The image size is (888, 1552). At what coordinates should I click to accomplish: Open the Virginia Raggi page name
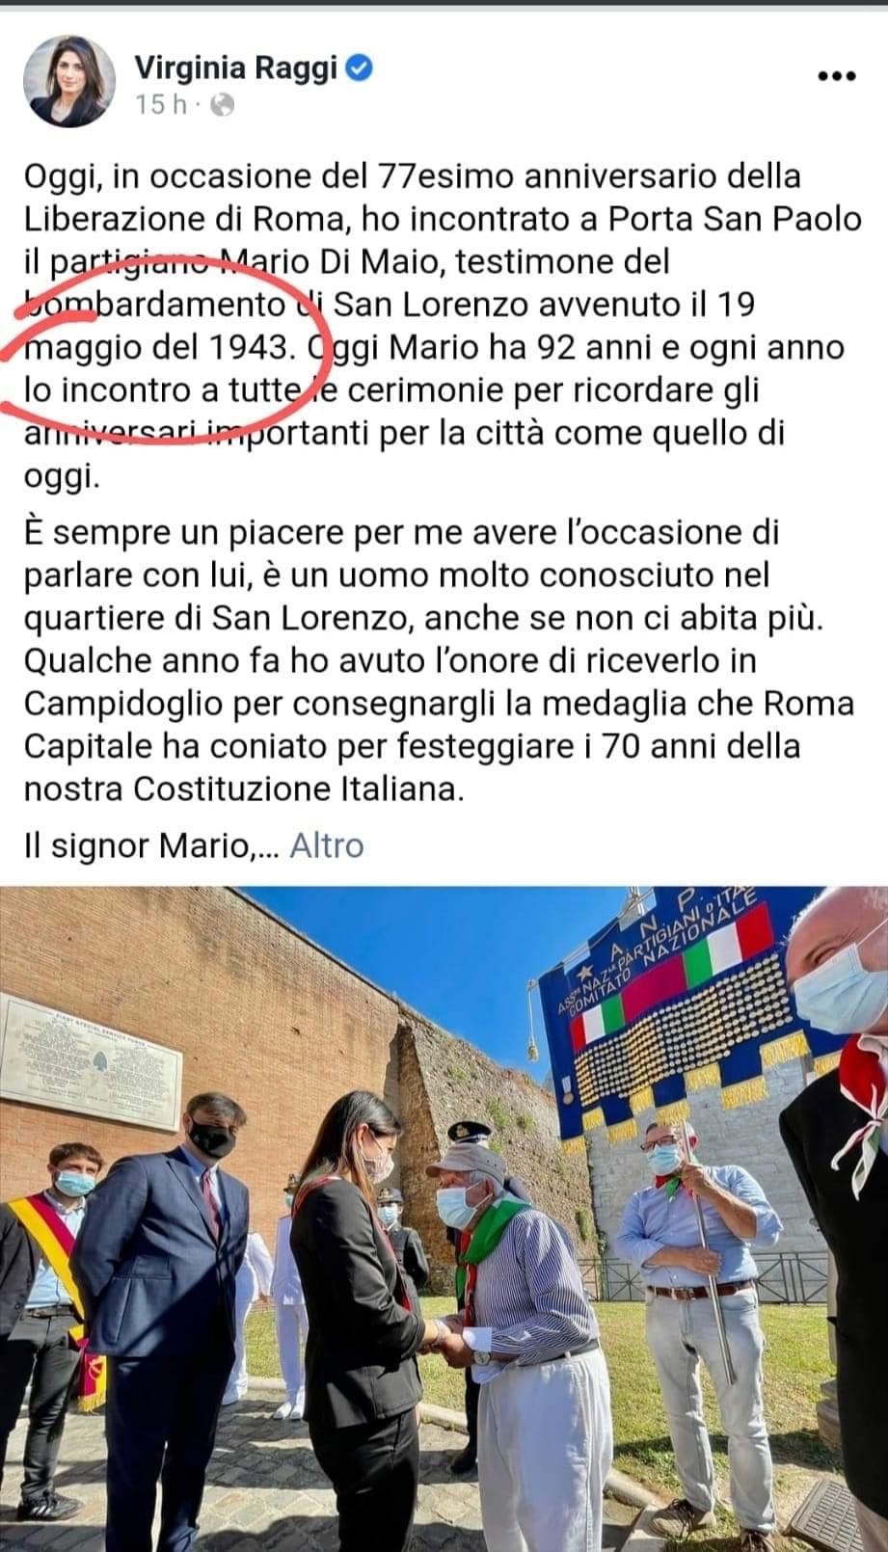tap(235, 68)
